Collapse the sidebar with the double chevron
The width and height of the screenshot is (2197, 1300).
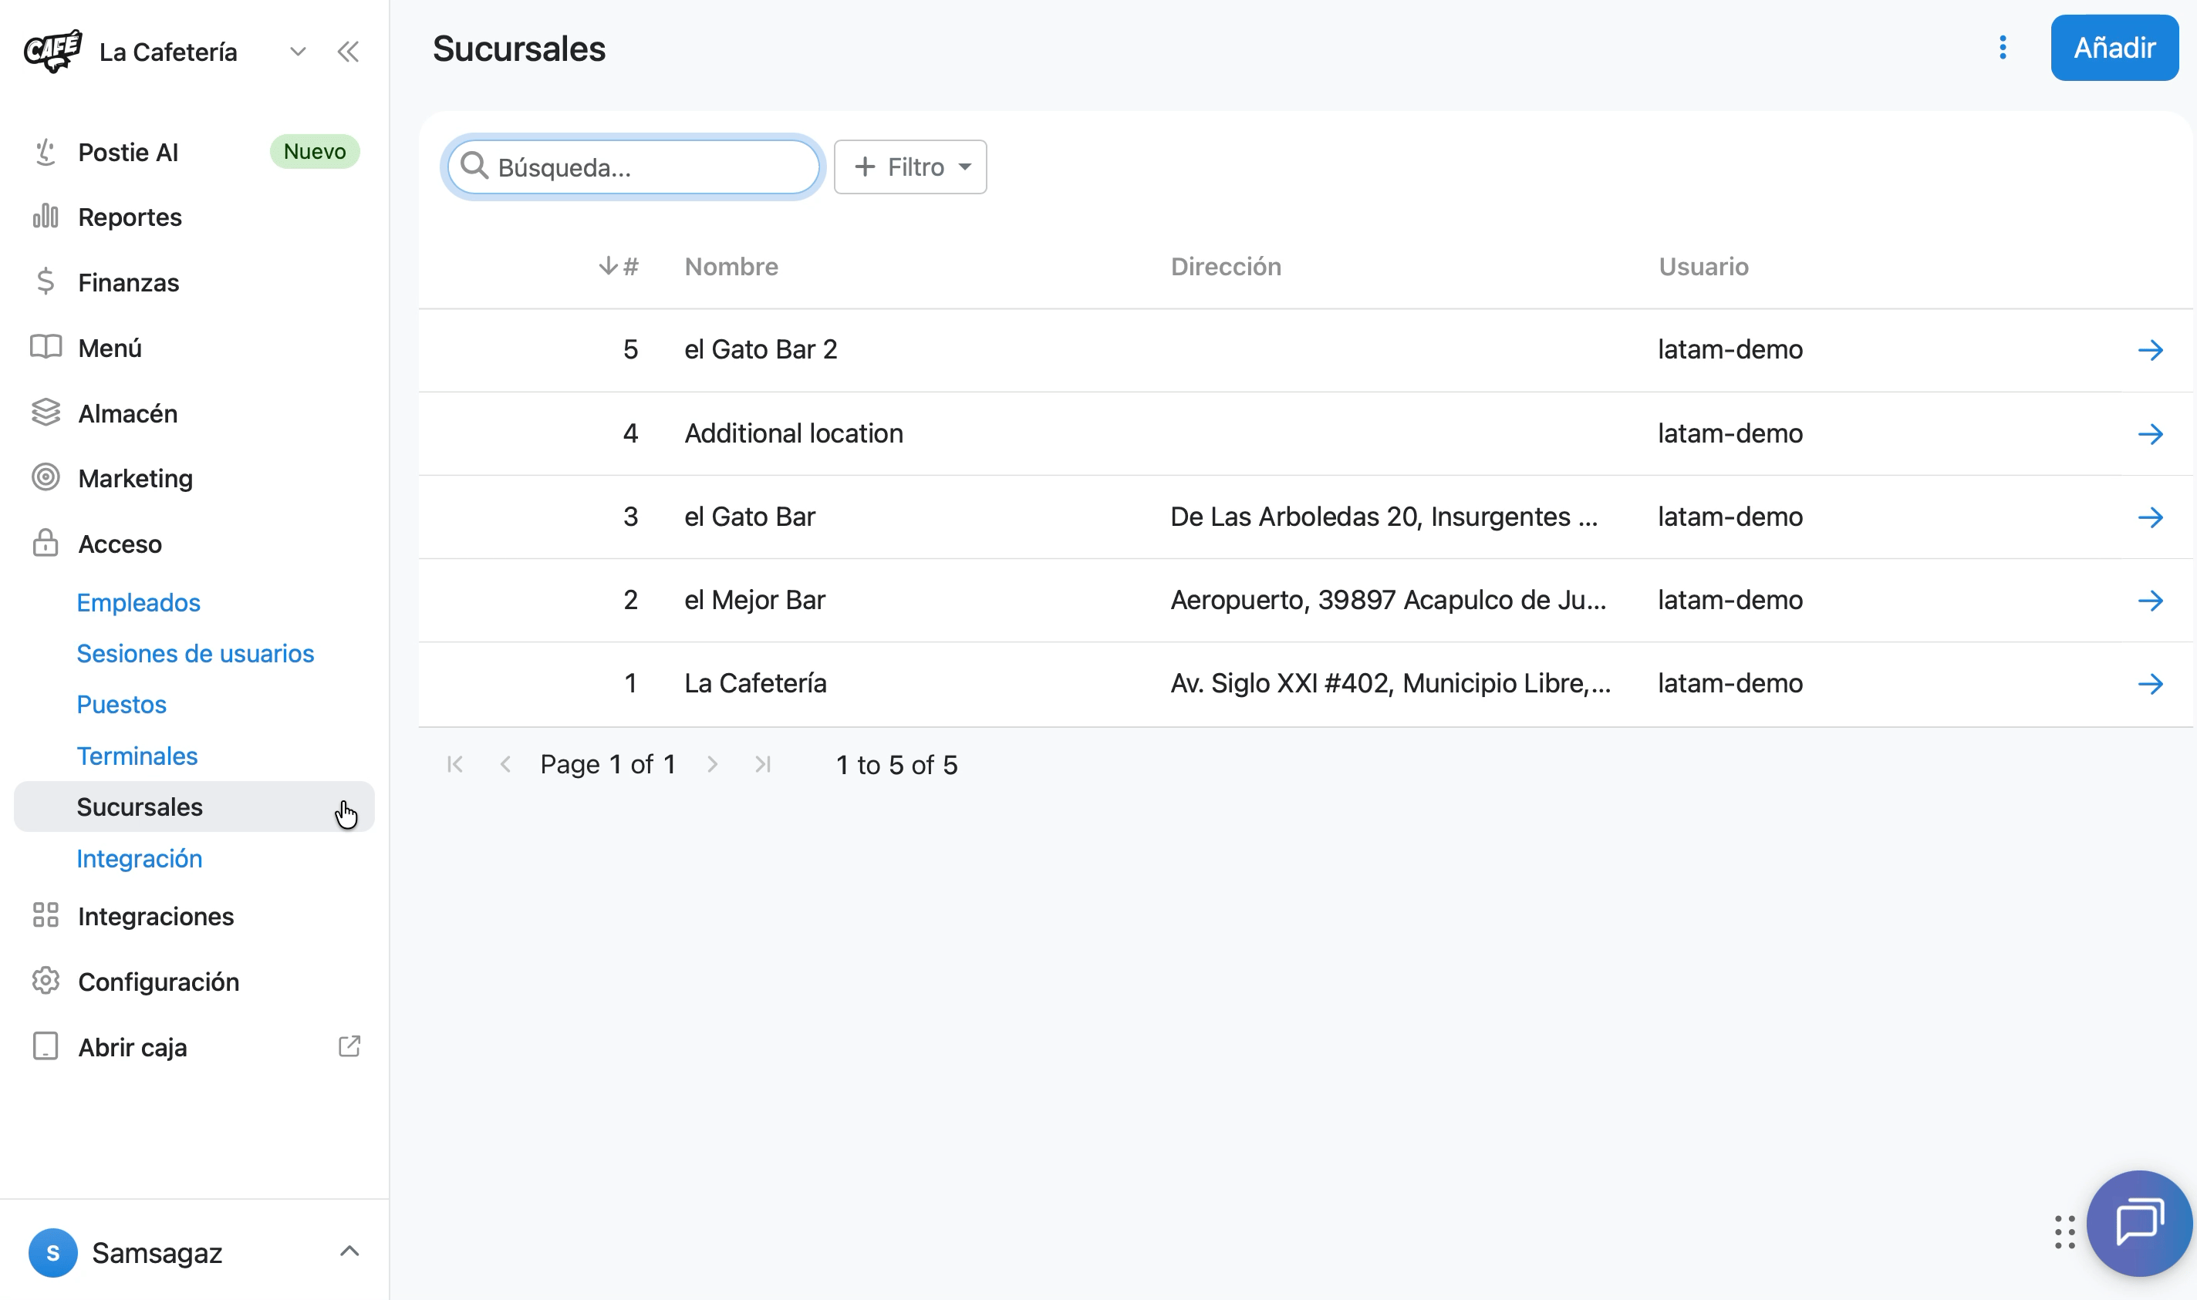tap(348, 52)
